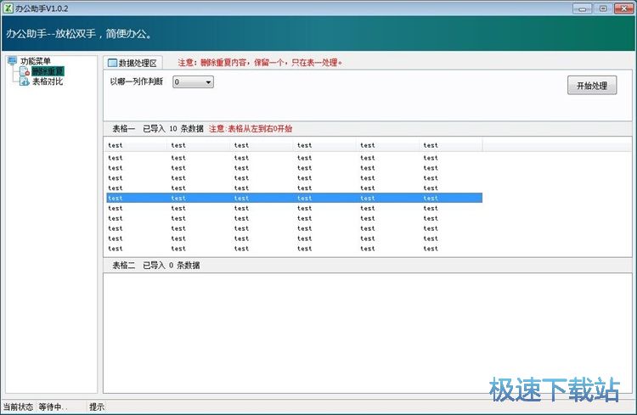Click the 开始处理 button

click(x=591, y=86)
